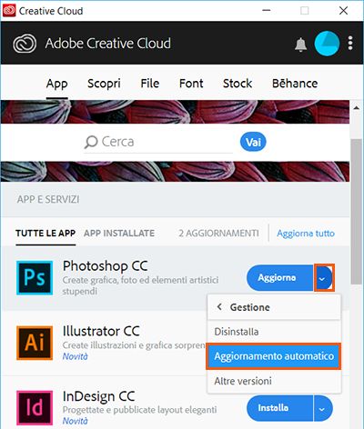The image size is (364, 429).
Task: Switch to the Stock tab
Action: click(238, 84)
